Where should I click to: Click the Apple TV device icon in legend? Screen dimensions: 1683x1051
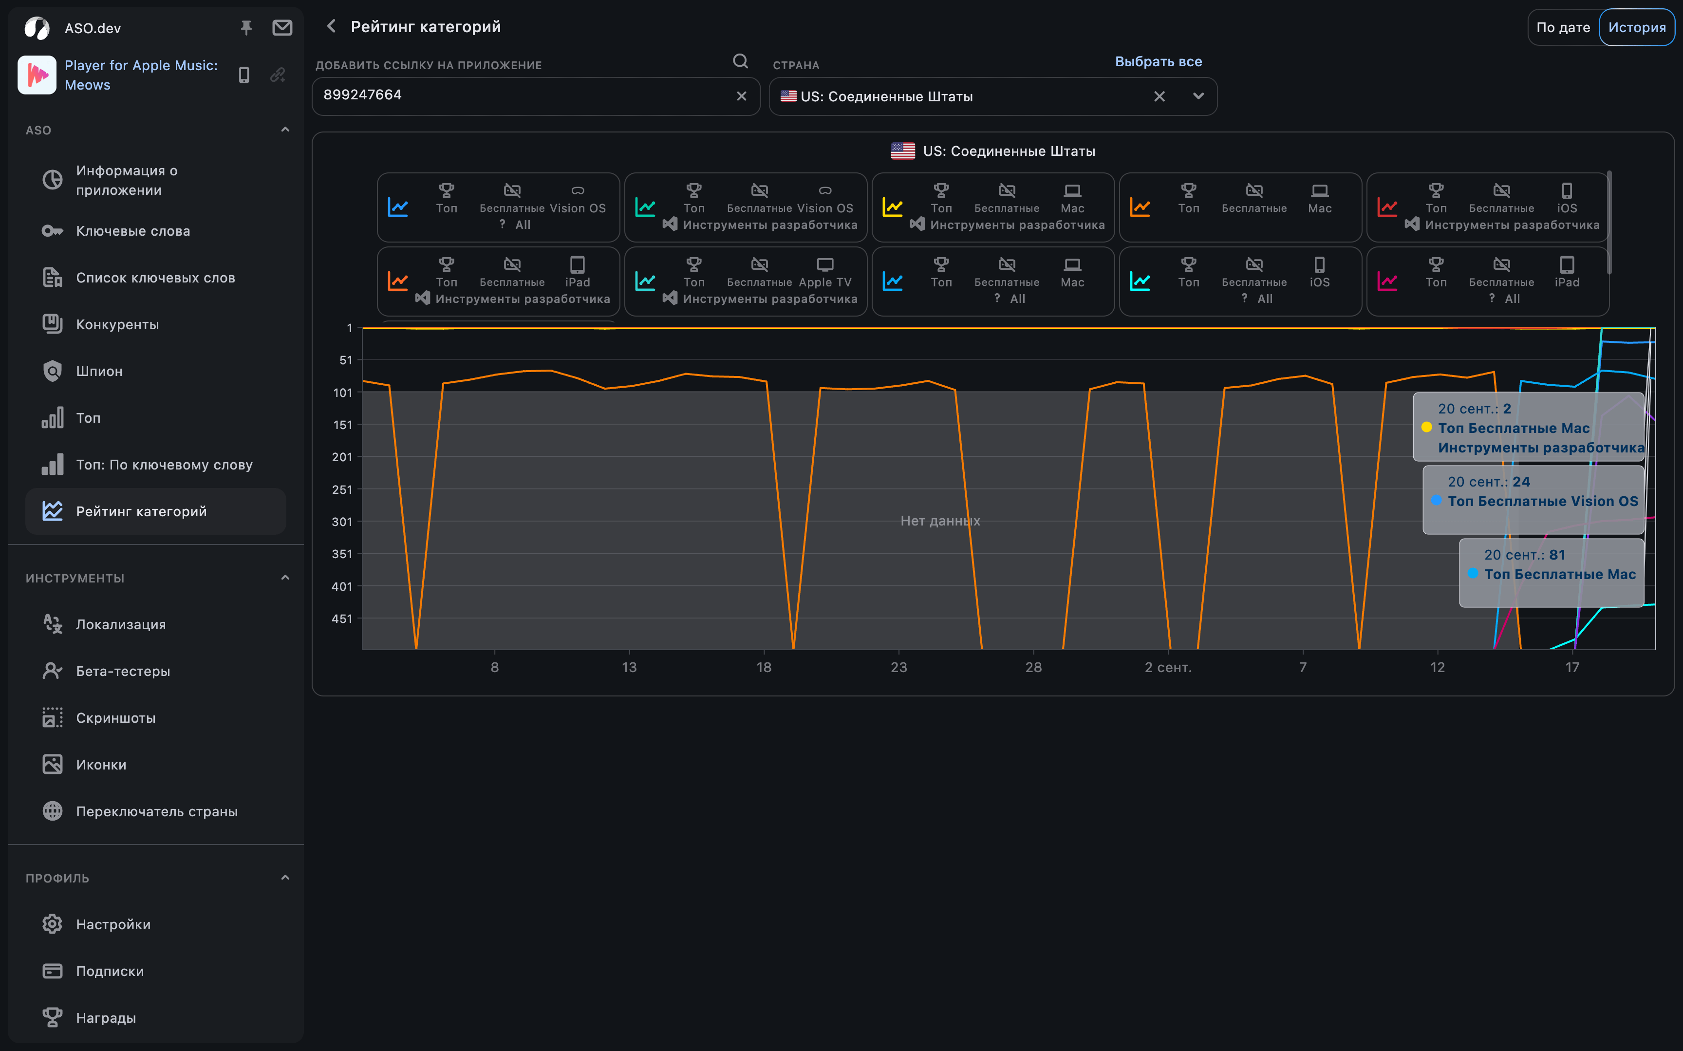pyautogui.click(x=825, y=265)
